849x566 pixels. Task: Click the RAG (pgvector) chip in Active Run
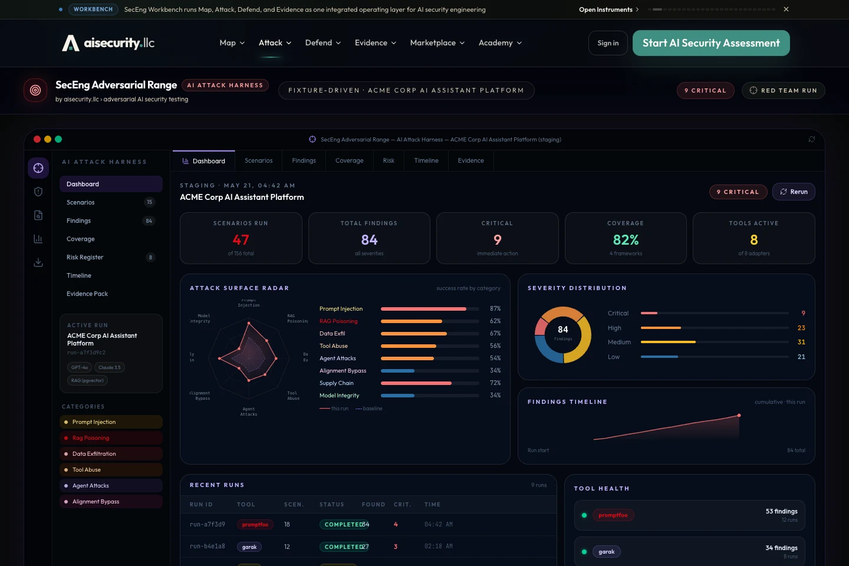[87, 380]
